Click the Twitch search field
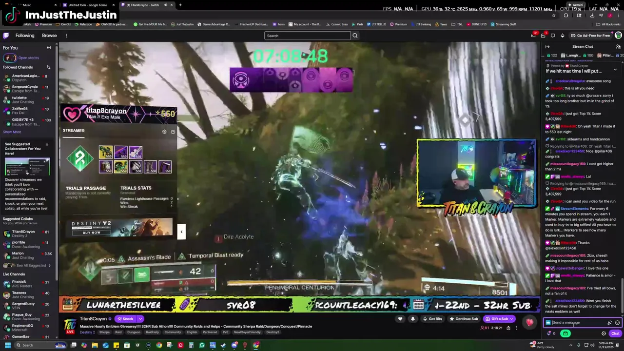This screenshot has height=351, width=624. coord(307,36)
